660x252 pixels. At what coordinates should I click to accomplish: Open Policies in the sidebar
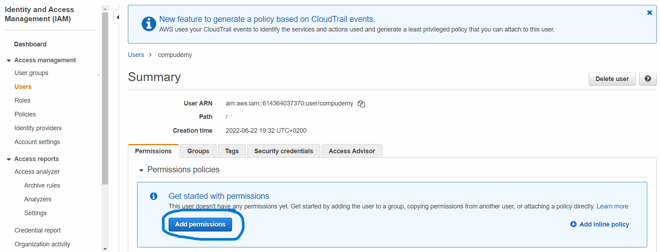25,114
